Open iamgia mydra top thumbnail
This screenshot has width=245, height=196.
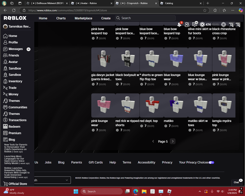pyautogui.click(x=224, y=105)
